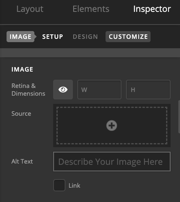This screenshot has height=202, width=180.
Task: Click the panel's vertical scrollbar handle
Action: (179, 117)
